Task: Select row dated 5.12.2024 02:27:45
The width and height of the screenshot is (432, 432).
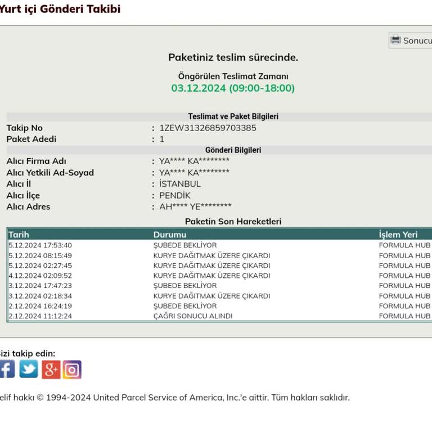Action: (219, 265)
